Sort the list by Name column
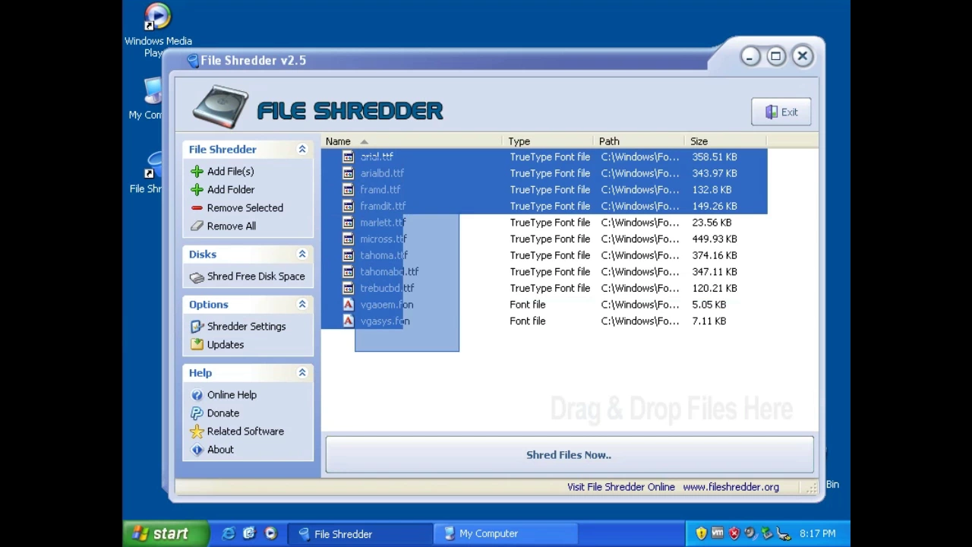This screenshot has width=972, height=547. tap(413, 141)
